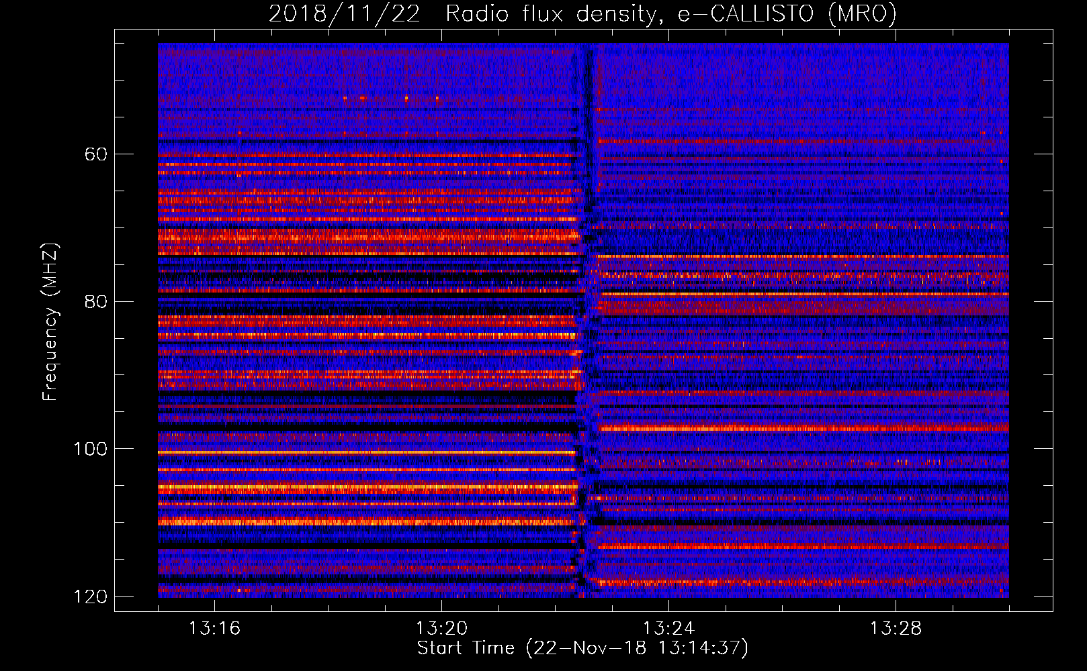Viewport: 1087px width, 671px height.
Task: Click the 60 MHz frequency tick label
Action: tap(96, 154)
